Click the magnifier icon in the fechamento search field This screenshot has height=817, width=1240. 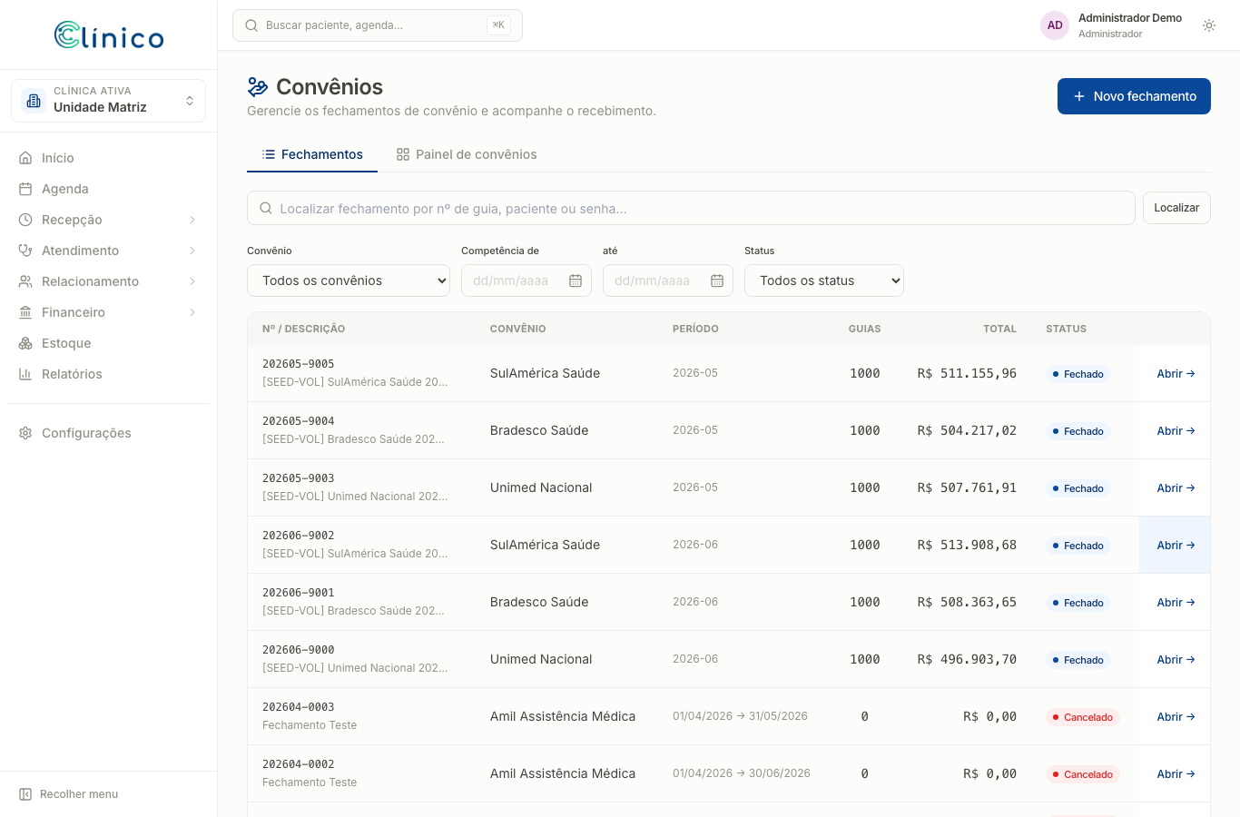click(x=266, y=208)
